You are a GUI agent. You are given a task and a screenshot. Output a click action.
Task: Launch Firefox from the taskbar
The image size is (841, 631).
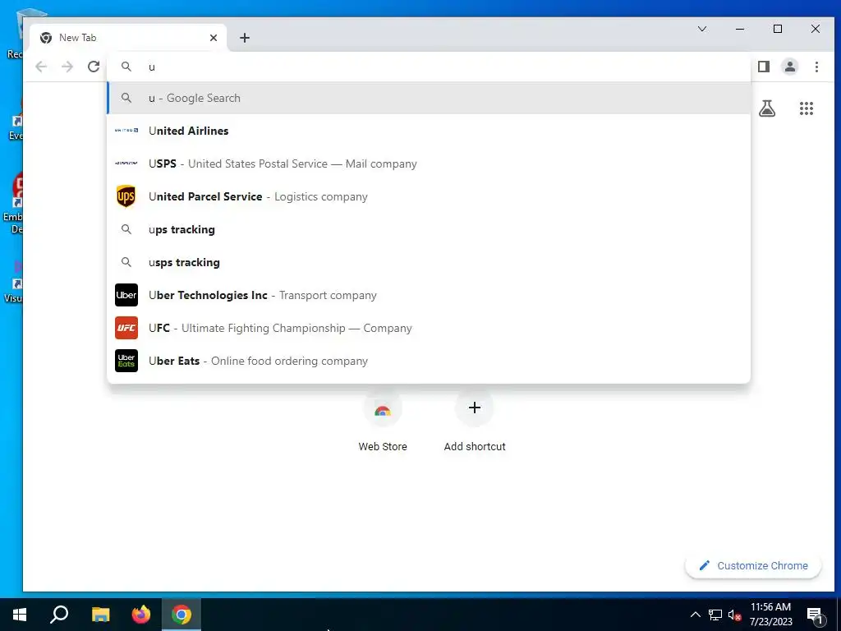tap(141, 615)
